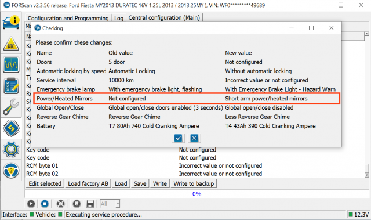This screenshot has height=220, width=371.
Task: Open the 'All' dropdown in bottom toolbar
Action: click(110, 204)
